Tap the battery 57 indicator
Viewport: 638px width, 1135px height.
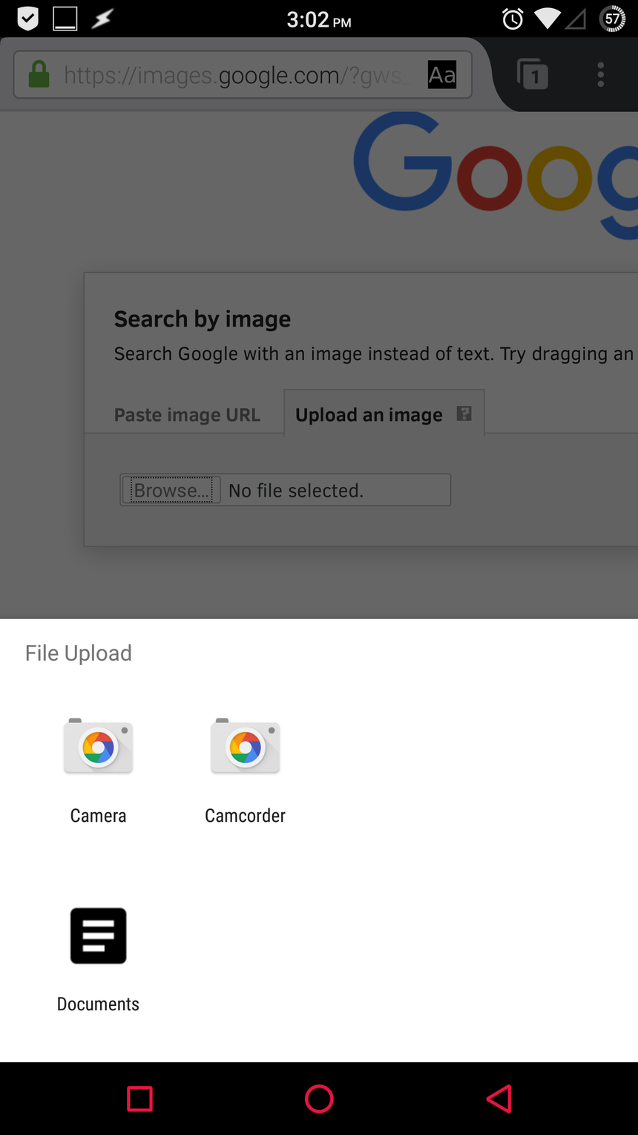tap(613, 19)
